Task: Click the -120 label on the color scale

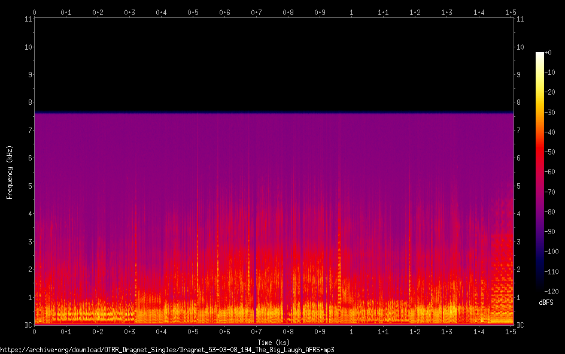Action: click(552, 291)
